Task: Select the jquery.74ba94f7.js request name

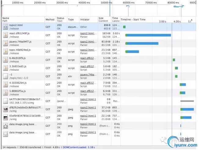Action: [20, 42]
